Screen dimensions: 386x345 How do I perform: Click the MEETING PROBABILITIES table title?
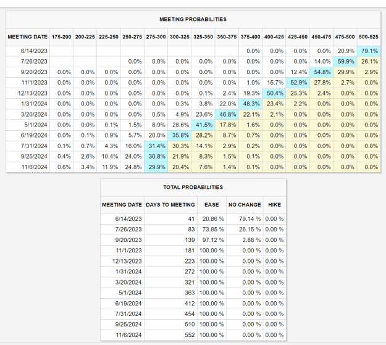193,19
